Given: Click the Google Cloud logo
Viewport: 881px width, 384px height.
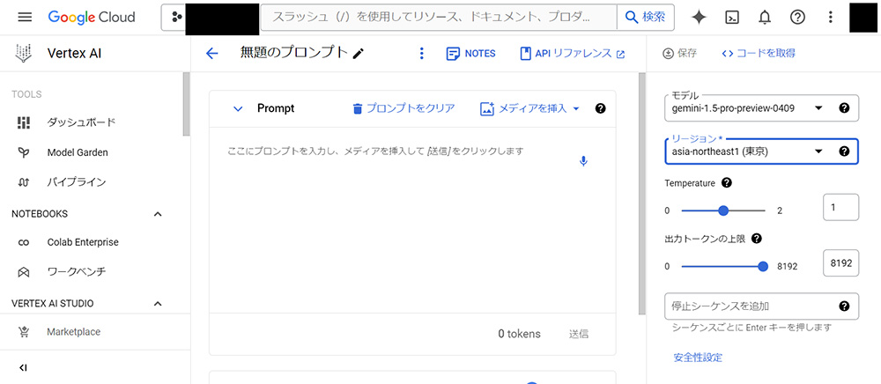Looking at the screenshot, I should (x=92, y=17).
